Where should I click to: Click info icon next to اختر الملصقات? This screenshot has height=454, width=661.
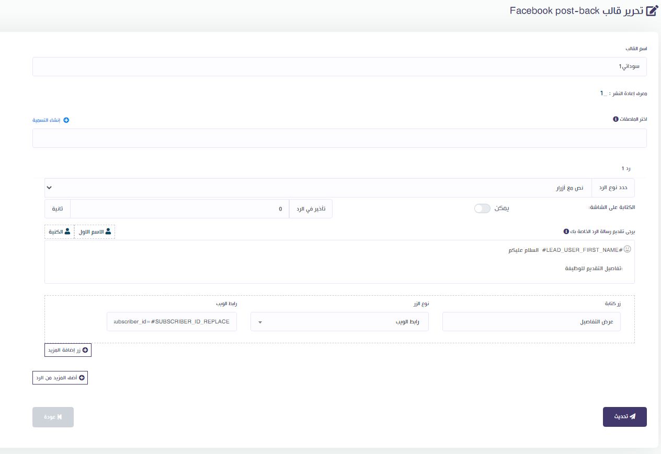coord(616,119)
